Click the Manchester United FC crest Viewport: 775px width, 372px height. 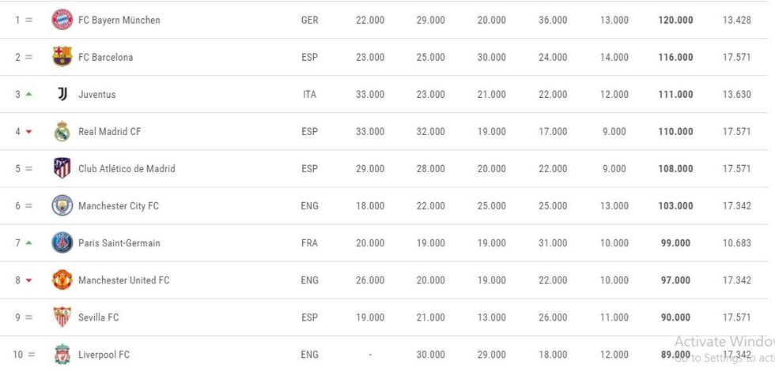pos(62,280)
